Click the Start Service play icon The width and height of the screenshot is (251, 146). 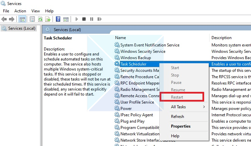point(77,19)
